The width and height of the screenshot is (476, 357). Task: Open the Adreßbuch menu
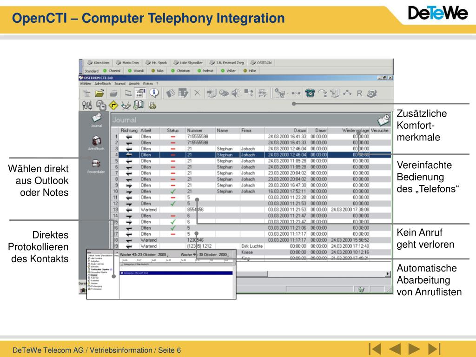tap(103, 84)
